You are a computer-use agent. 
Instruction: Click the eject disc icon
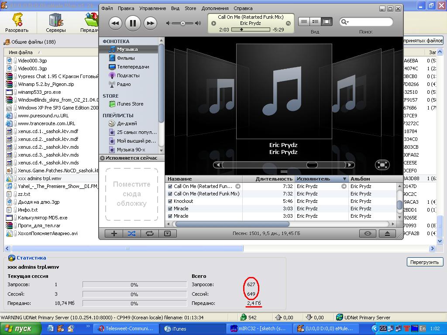(387, 234)
